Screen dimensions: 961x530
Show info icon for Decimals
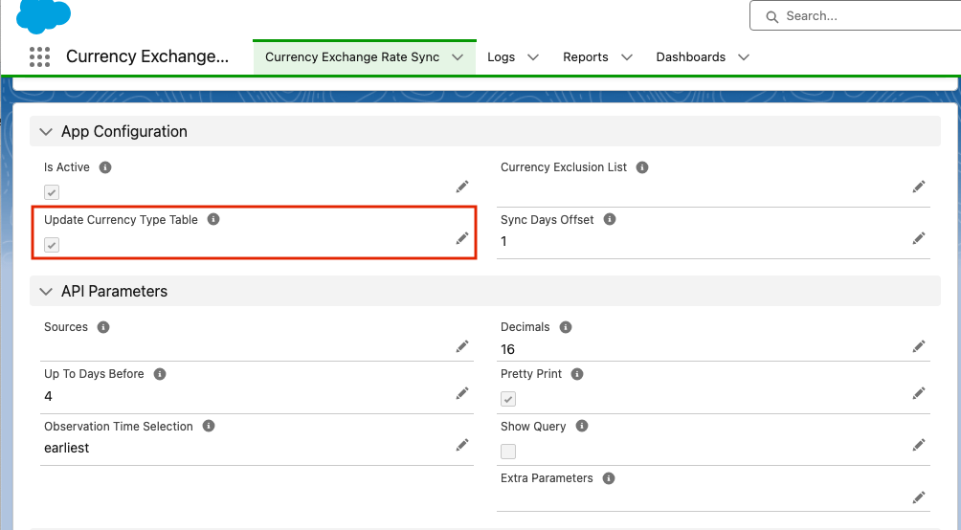pos(566,327)
